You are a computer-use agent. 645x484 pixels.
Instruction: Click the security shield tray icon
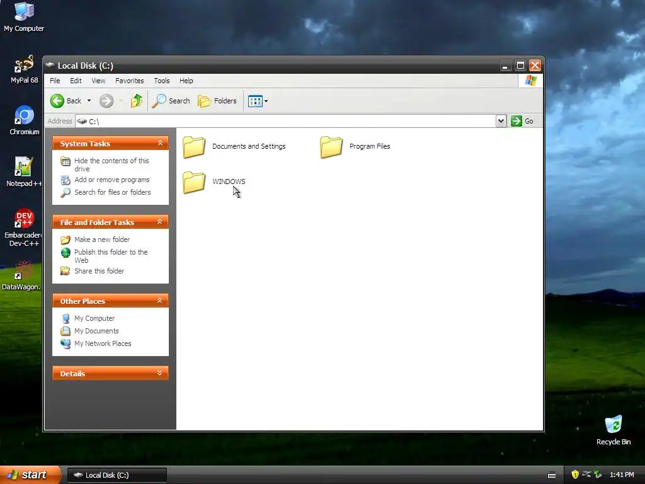tap(575, 475)
